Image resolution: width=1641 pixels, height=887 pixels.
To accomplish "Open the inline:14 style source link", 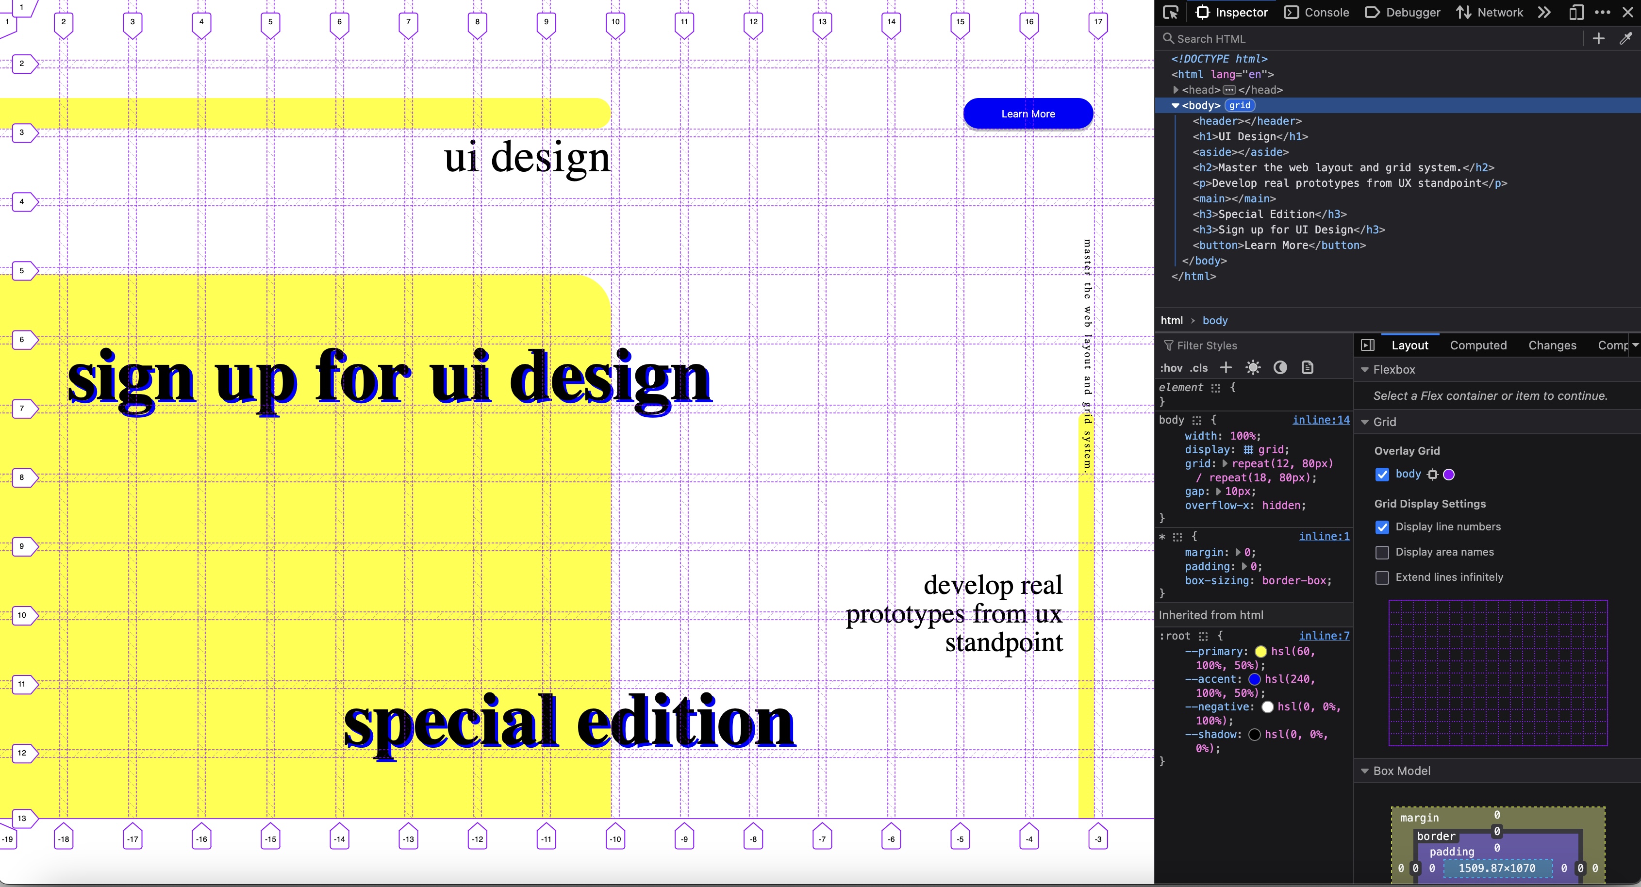I will [x=1322, y=420].
